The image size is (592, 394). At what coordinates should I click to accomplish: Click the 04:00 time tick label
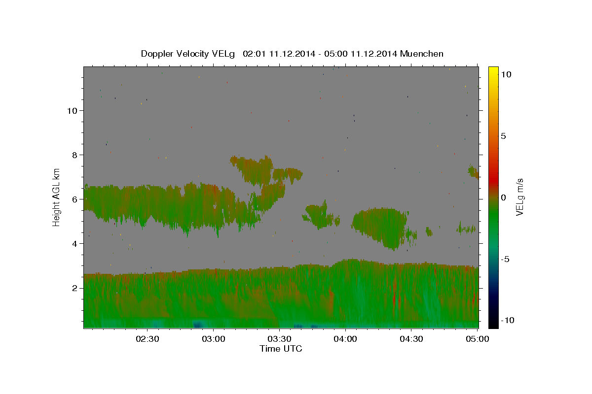(345, 339)
